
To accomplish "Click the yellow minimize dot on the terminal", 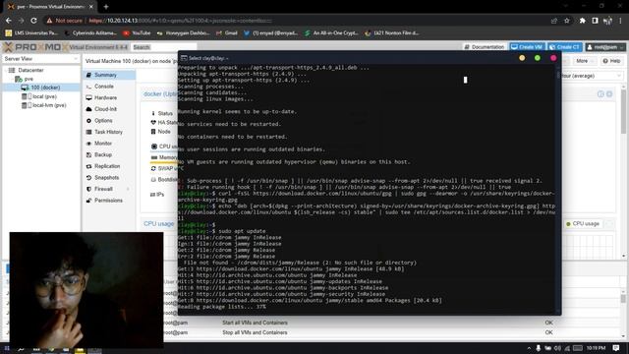I will tap(522, 58).
